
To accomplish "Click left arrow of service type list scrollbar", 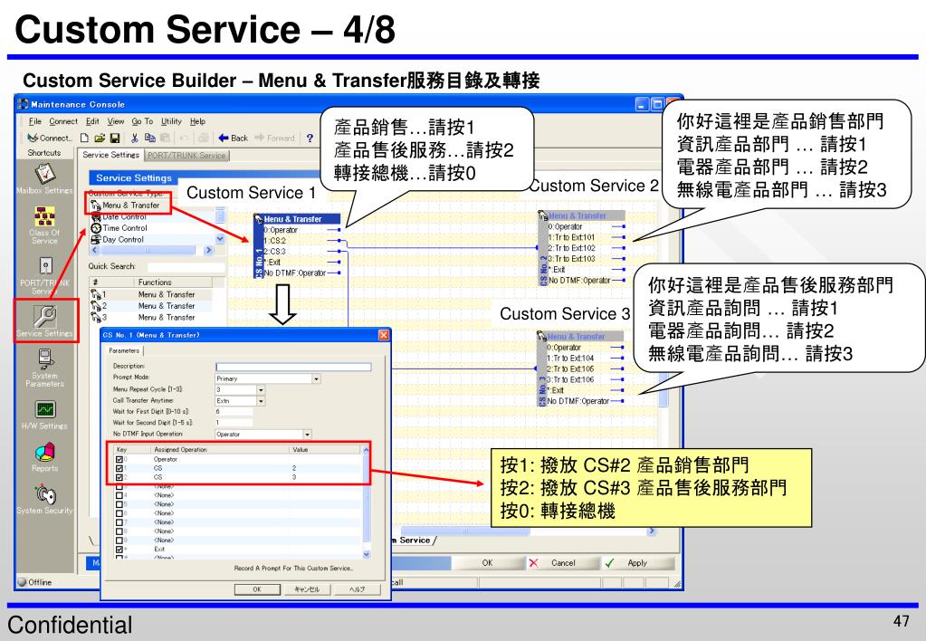I will tap(94, 251).
